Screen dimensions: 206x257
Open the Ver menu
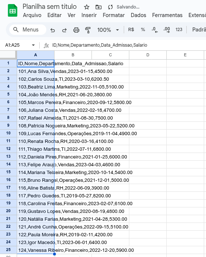point(72,15)
